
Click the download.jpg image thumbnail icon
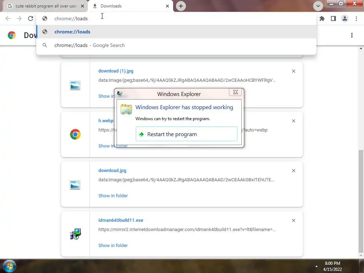[x=75, y=185]
